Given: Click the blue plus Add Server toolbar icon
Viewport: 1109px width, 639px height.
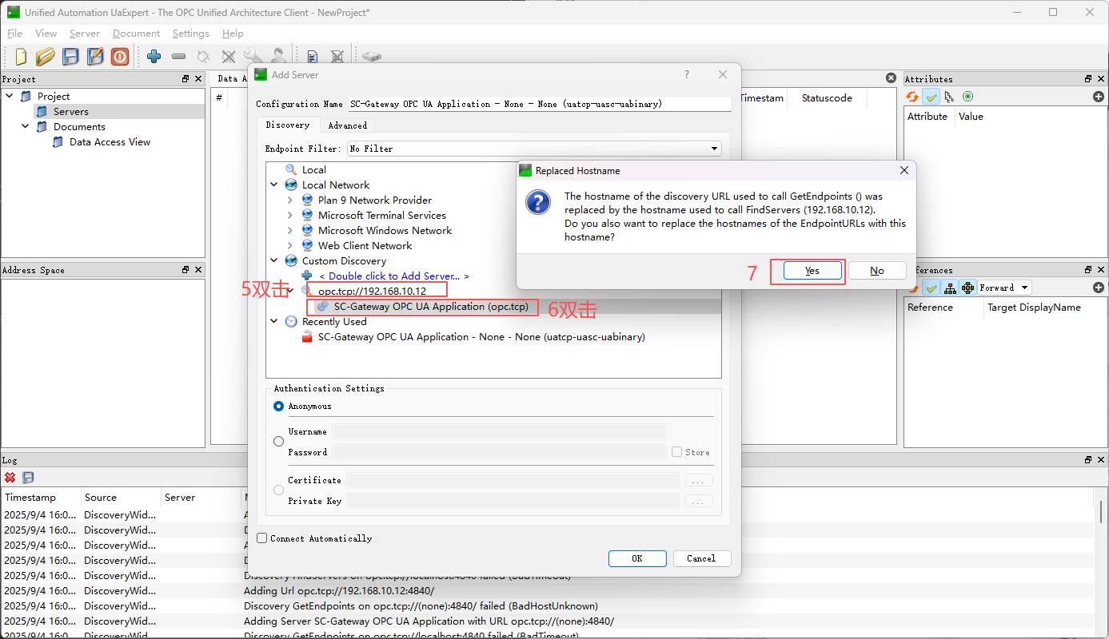Looking at the screenshot, I should click(154, 56).
